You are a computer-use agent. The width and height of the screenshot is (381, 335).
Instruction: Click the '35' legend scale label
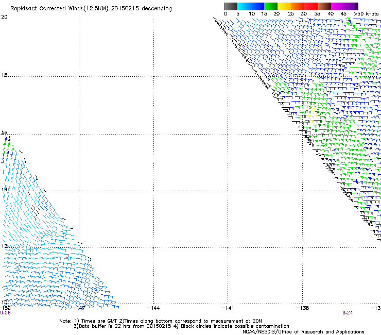pos(317,14)
